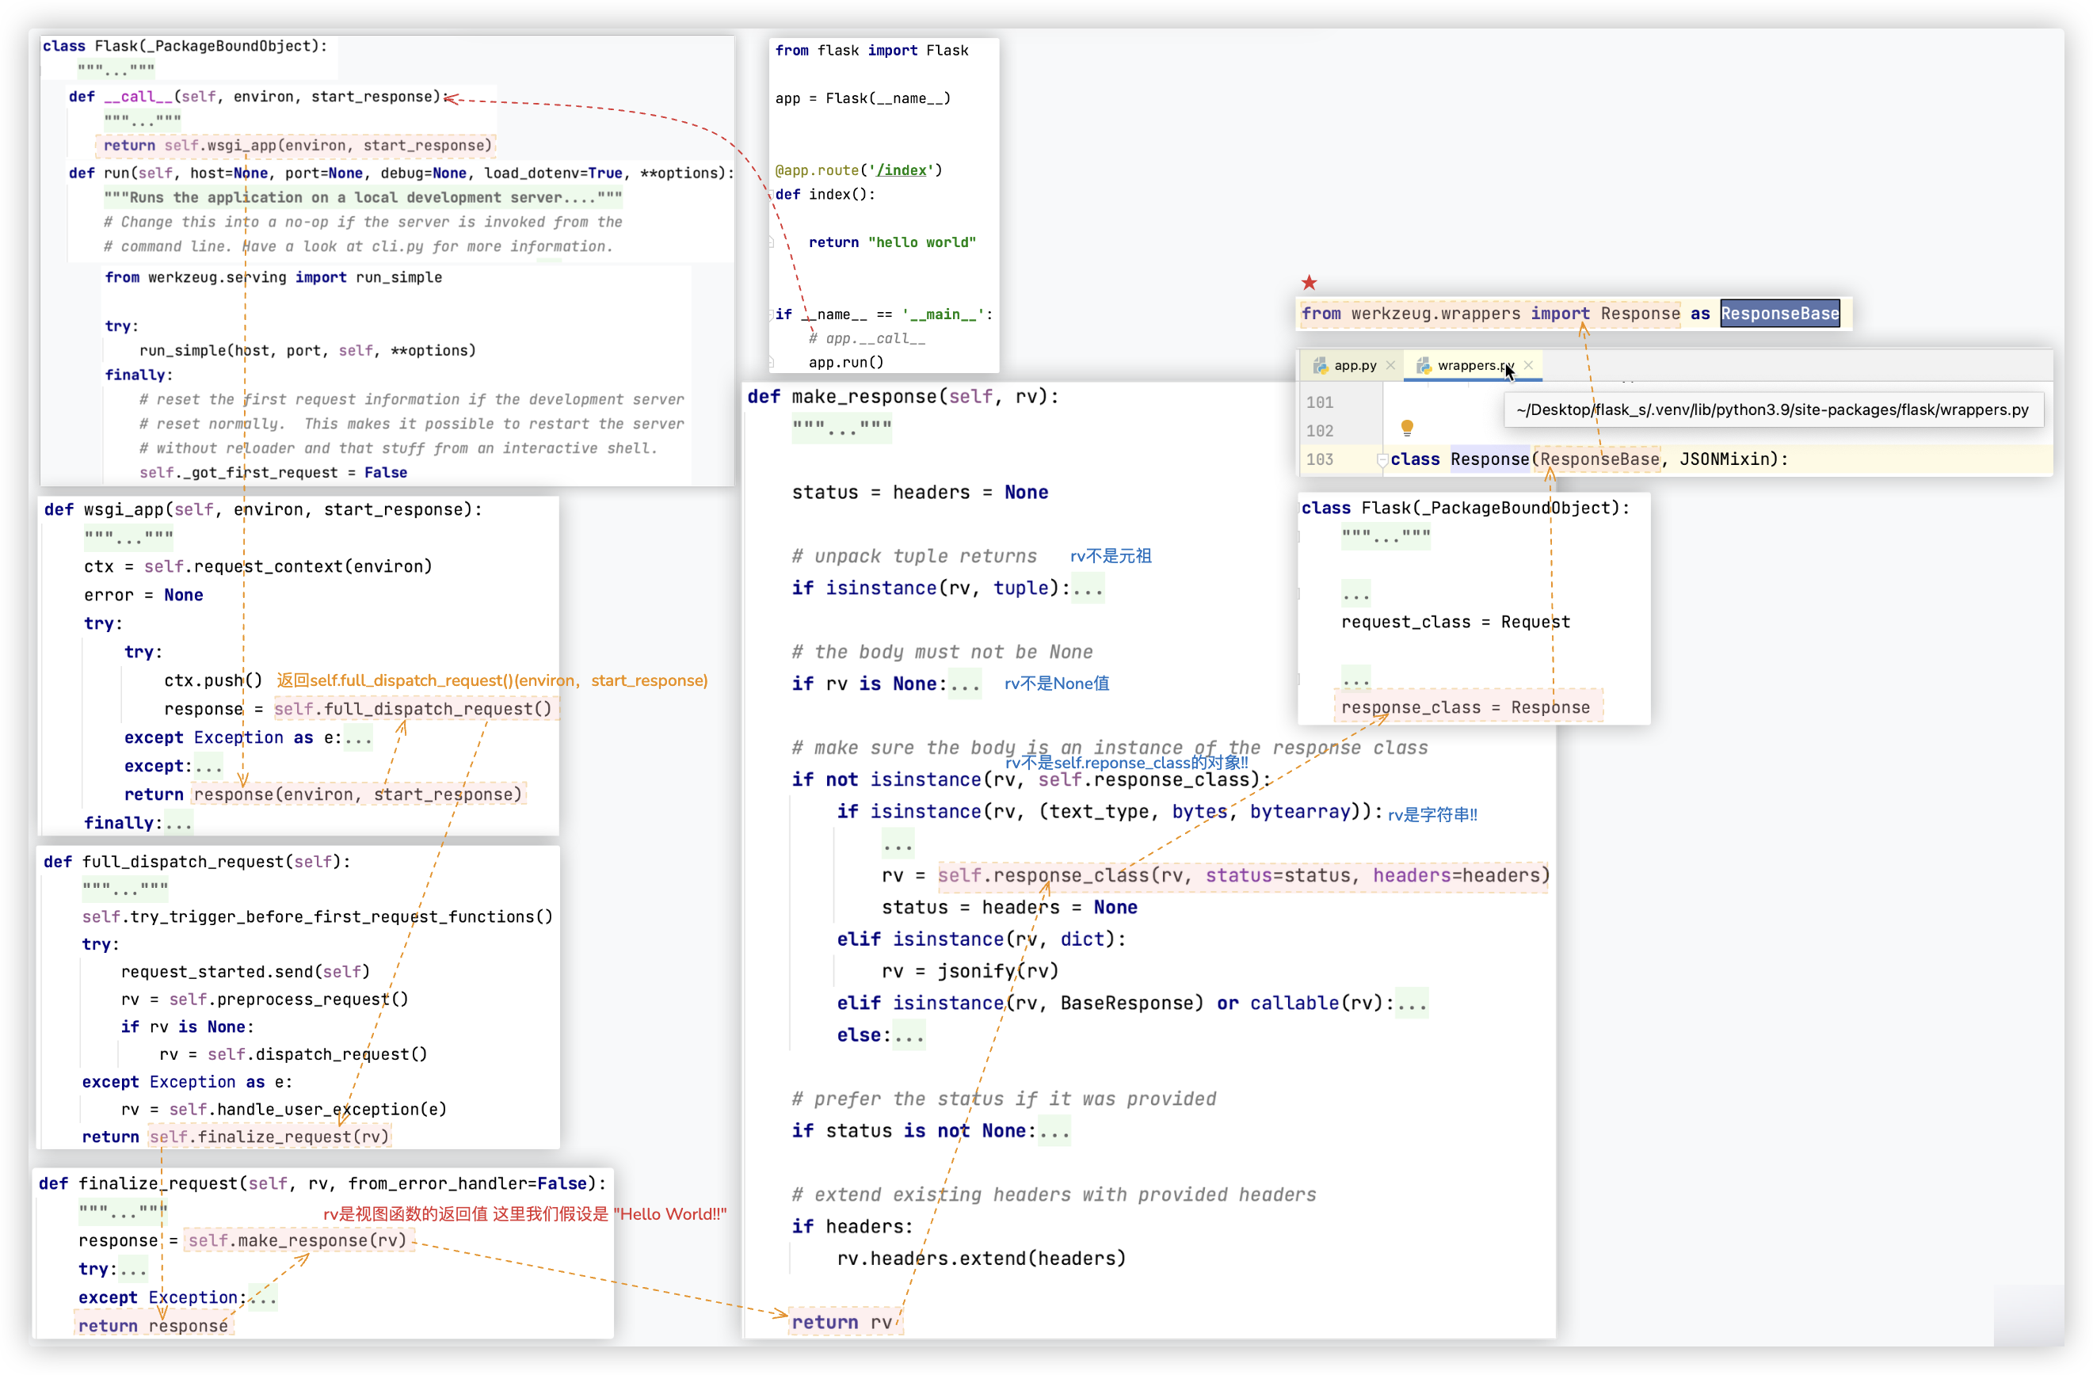Click the @app.route('/index') decorator
Image resolution: width=2093 pixels, height=1375 pixels.
[x=856, y=169]
